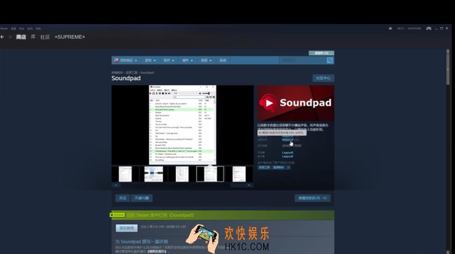Click the first blue user tag under the publisher
This screenshot has height=254, width=455.
click(264, 168)
